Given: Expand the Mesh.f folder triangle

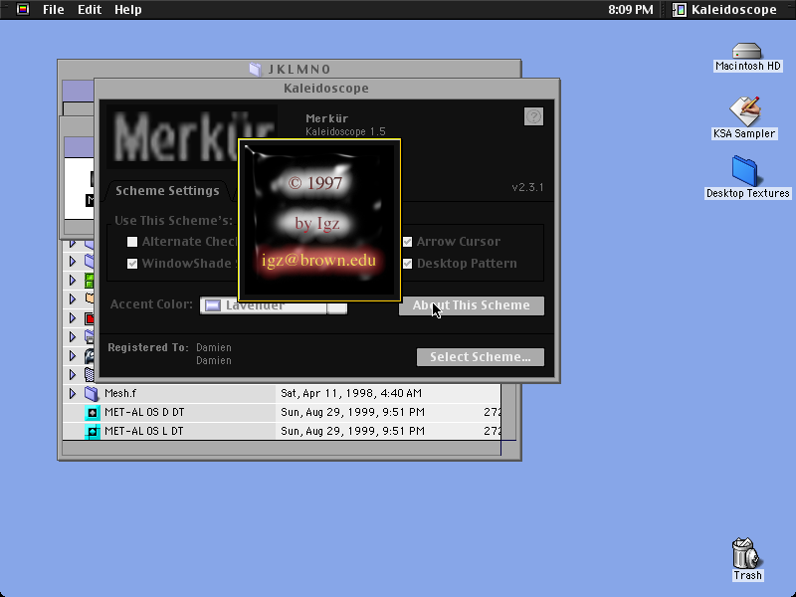Looking at the screenshot, I should coord(72,393).
